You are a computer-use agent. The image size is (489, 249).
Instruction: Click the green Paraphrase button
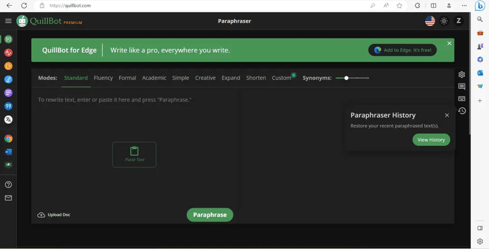[210, 215]
